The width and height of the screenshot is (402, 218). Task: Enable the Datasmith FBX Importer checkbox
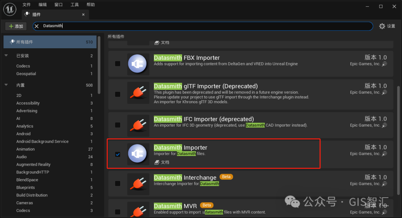click(118, 64)
